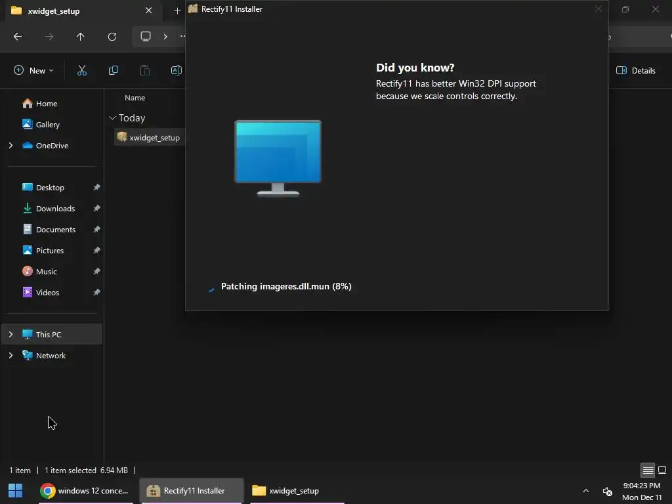The width and height of the screenshot is (672, 504).
Task: Show hidden system tray icons
Action: click(x=586, y=491)
